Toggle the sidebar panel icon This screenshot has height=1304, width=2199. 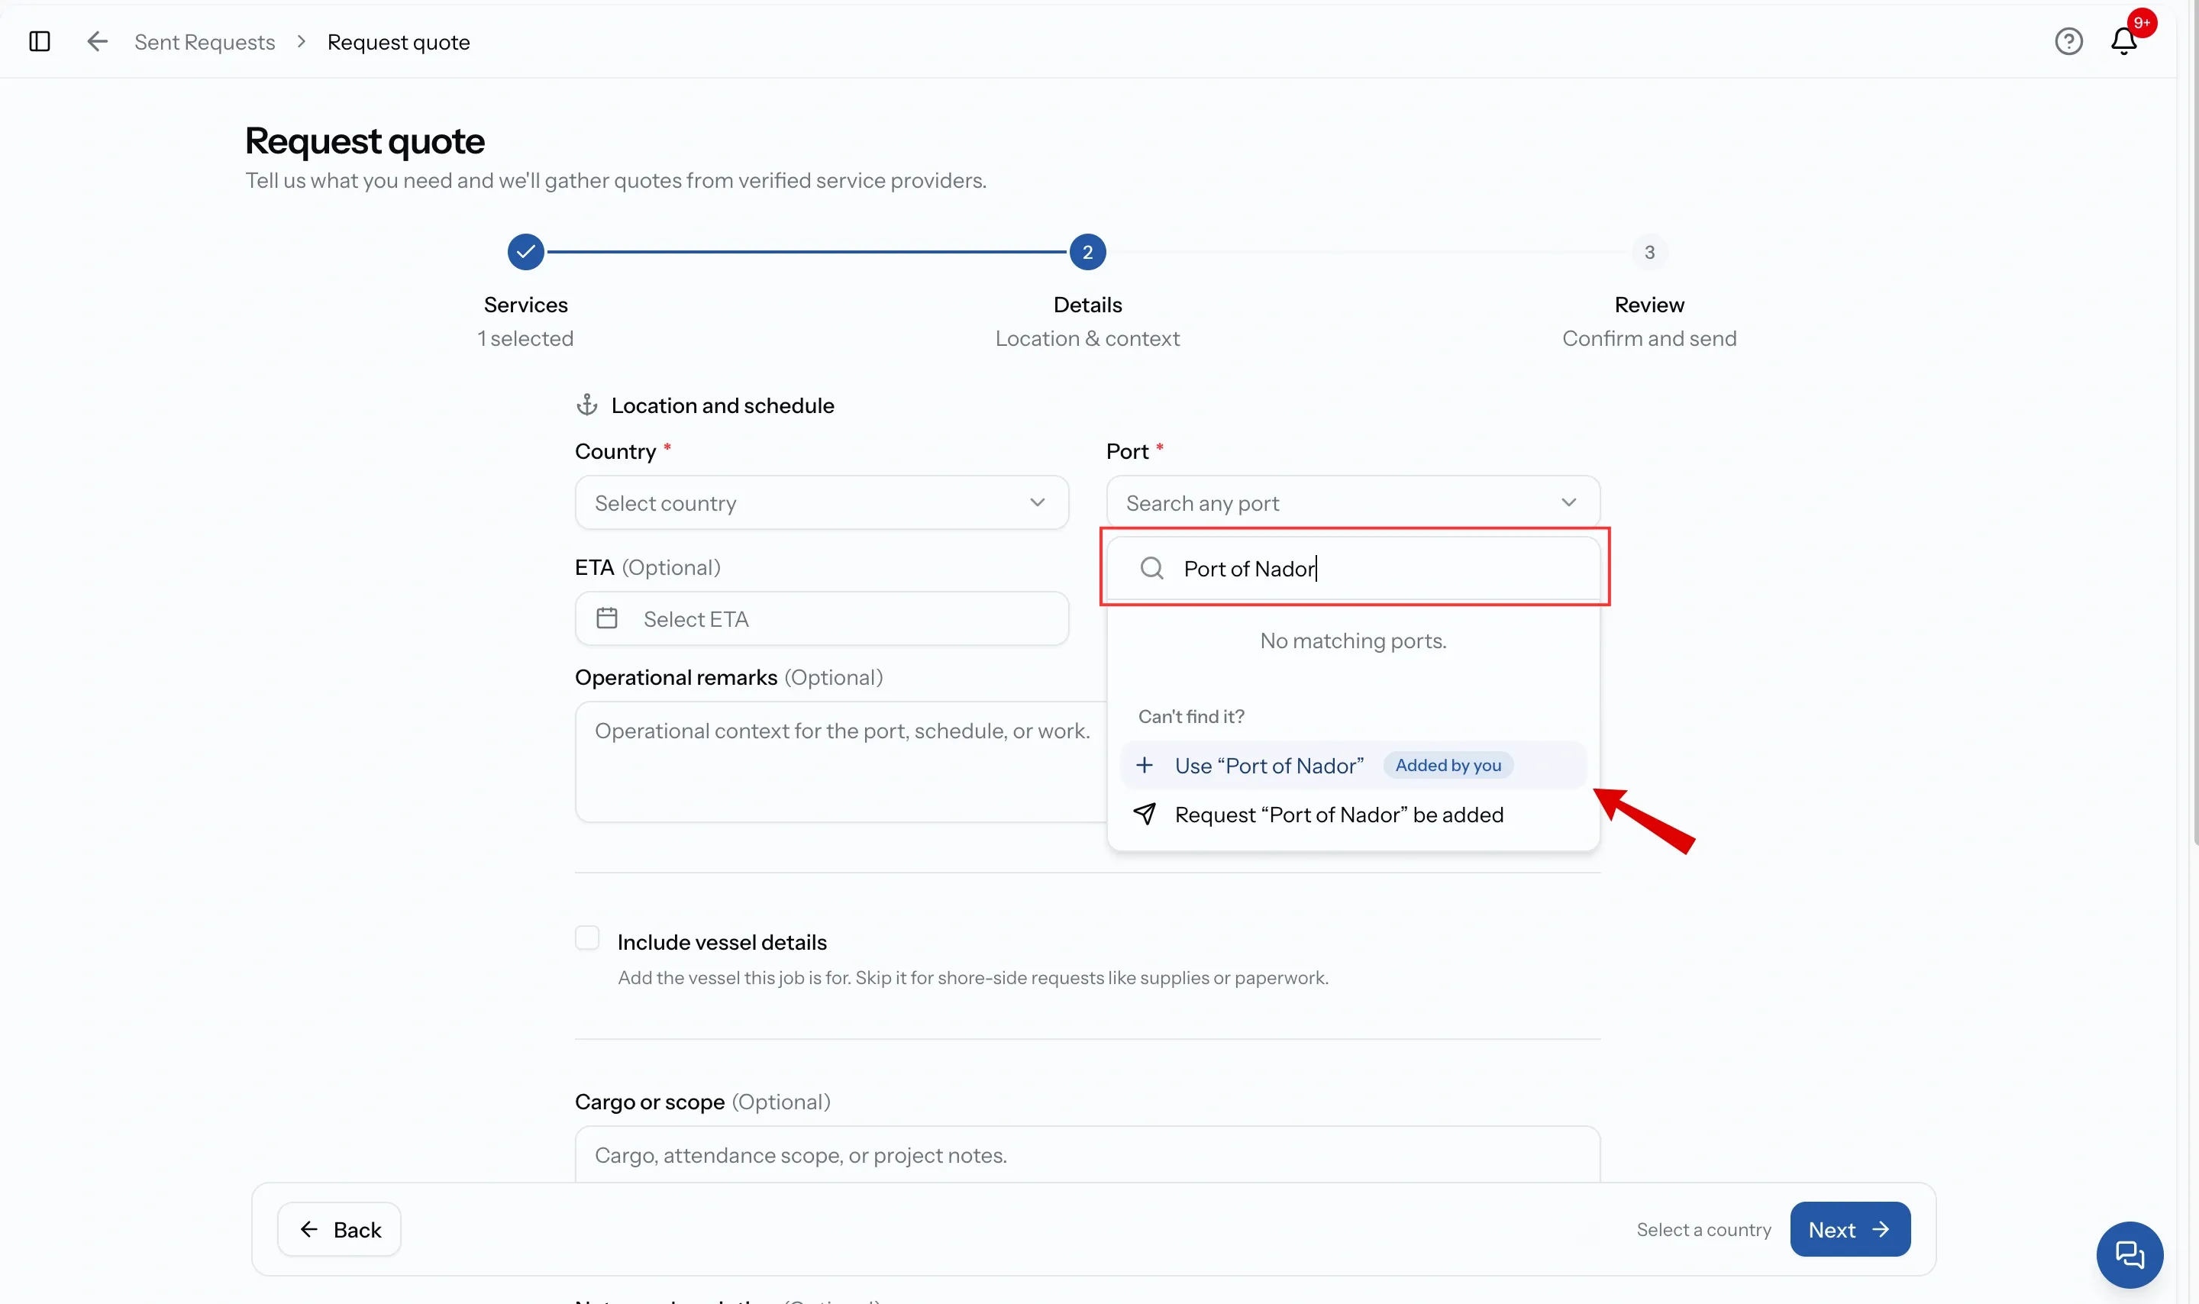pos(40,41)
